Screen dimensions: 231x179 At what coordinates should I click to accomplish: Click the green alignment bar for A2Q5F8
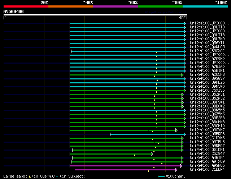[x=126, y=75]
